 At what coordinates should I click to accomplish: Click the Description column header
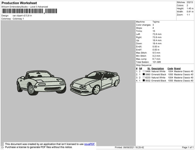click(158, 68)
